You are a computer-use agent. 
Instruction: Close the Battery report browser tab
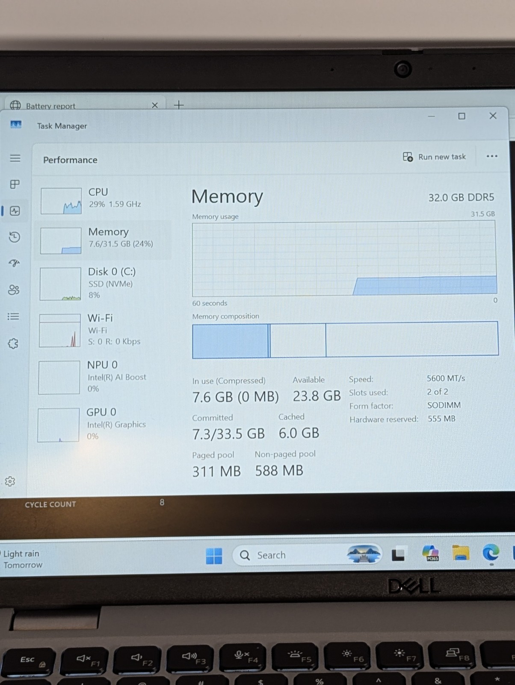[x=155, y=105]
